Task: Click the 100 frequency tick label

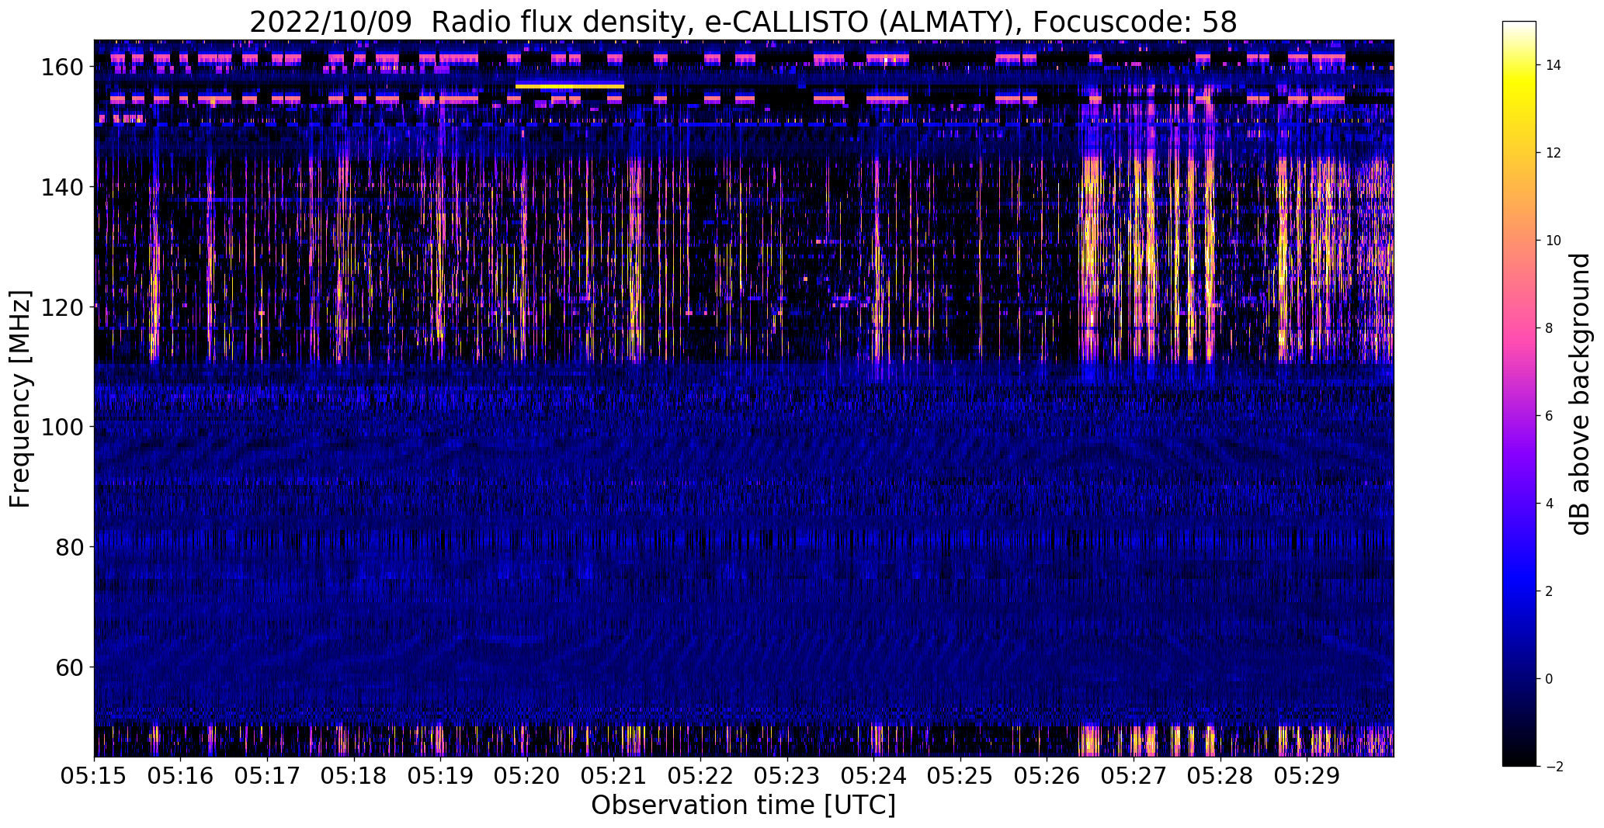Action: point(64,427)
